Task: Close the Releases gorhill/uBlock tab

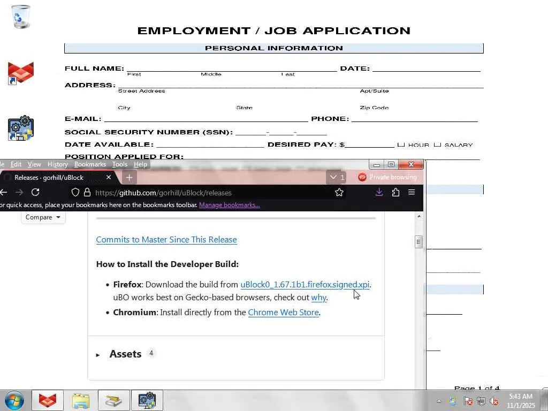Action: pos(109,177)
